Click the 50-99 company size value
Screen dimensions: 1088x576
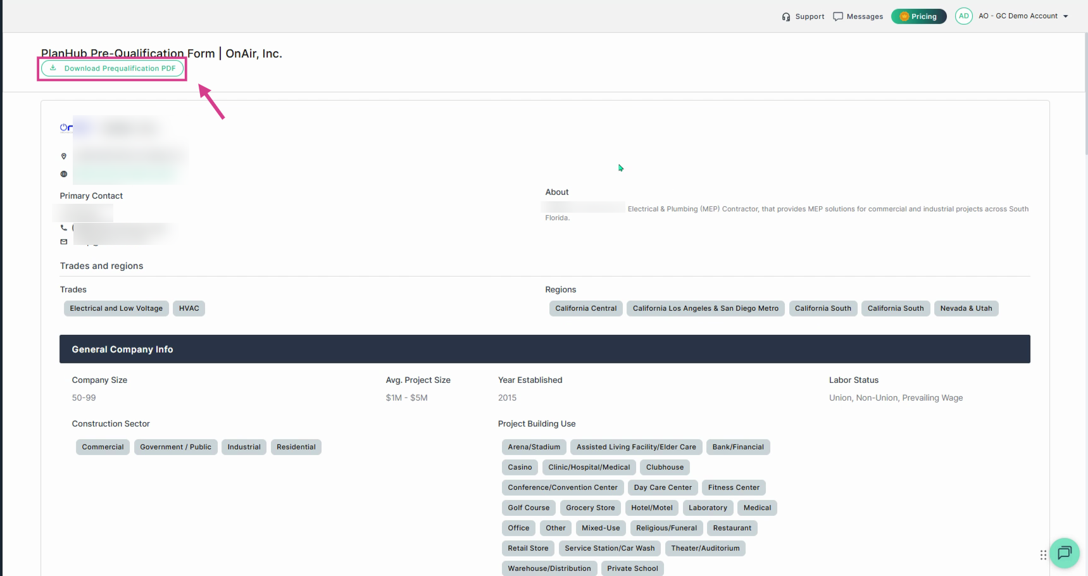click(x=84, y=398)
